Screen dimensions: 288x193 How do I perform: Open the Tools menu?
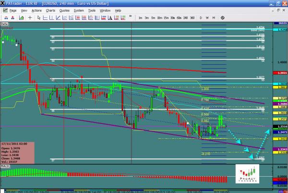pos(92,10)
